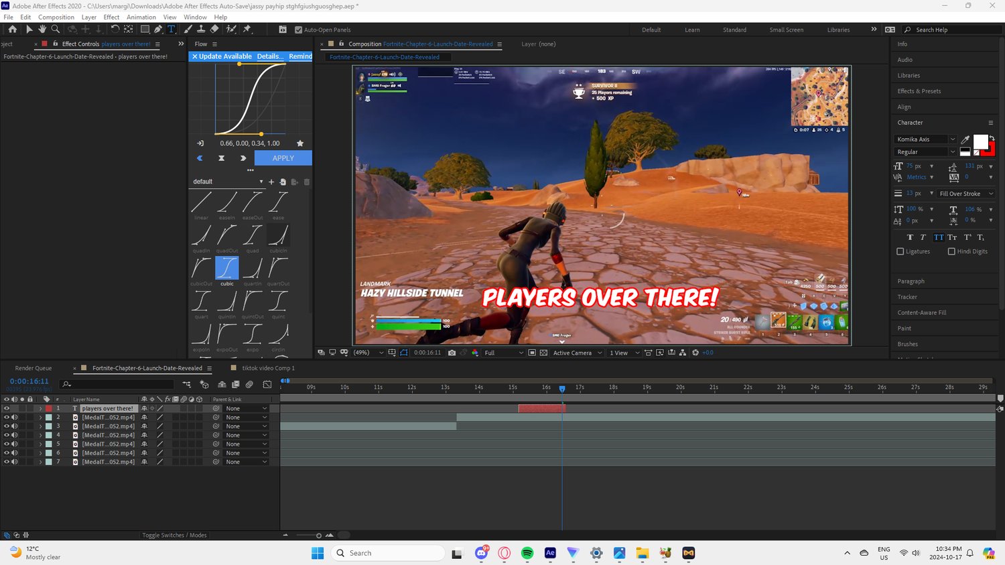Image resolution: width=1005 pixels, height=565 pixels.
Task: Select the Selection (arrow) tool
Action: point(29,29)
